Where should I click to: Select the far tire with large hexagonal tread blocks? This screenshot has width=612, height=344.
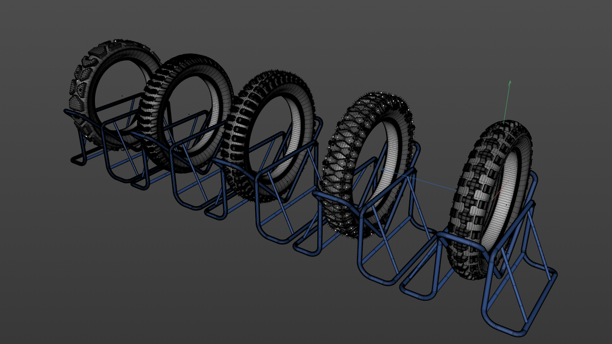tap(114, 94)
